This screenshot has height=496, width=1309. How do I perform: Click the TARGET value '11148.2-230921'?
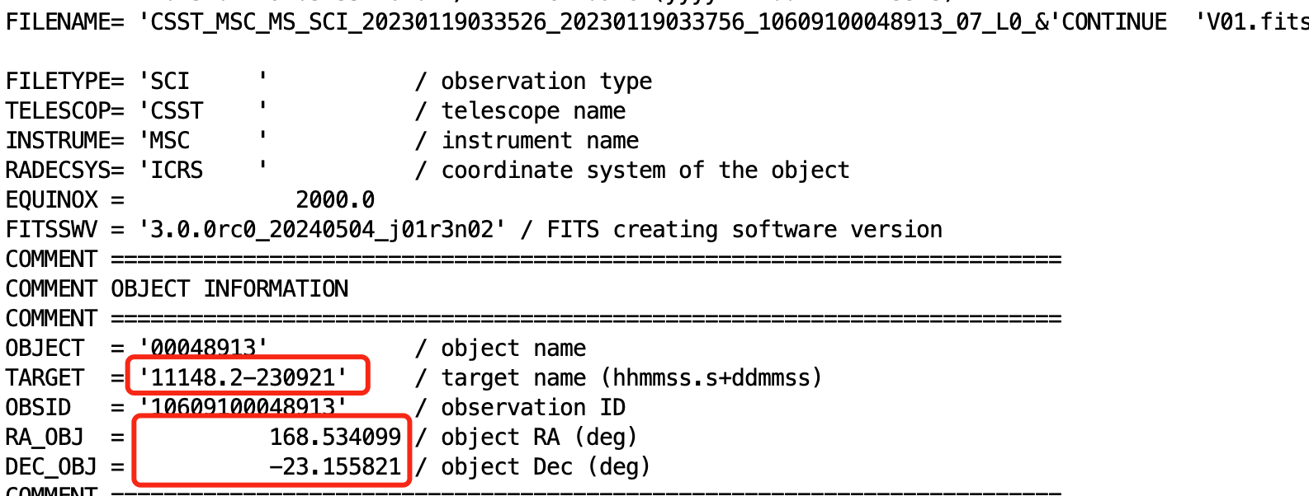[243, 377]
